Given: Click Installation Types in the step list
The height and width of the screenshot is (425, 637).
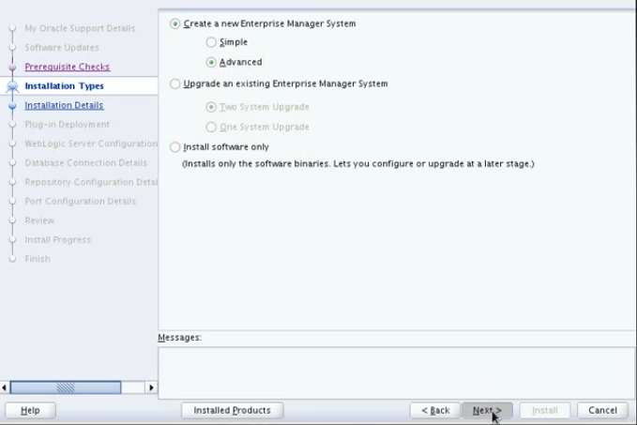Looking at the screenshot, I should click(x=64, y=85).
